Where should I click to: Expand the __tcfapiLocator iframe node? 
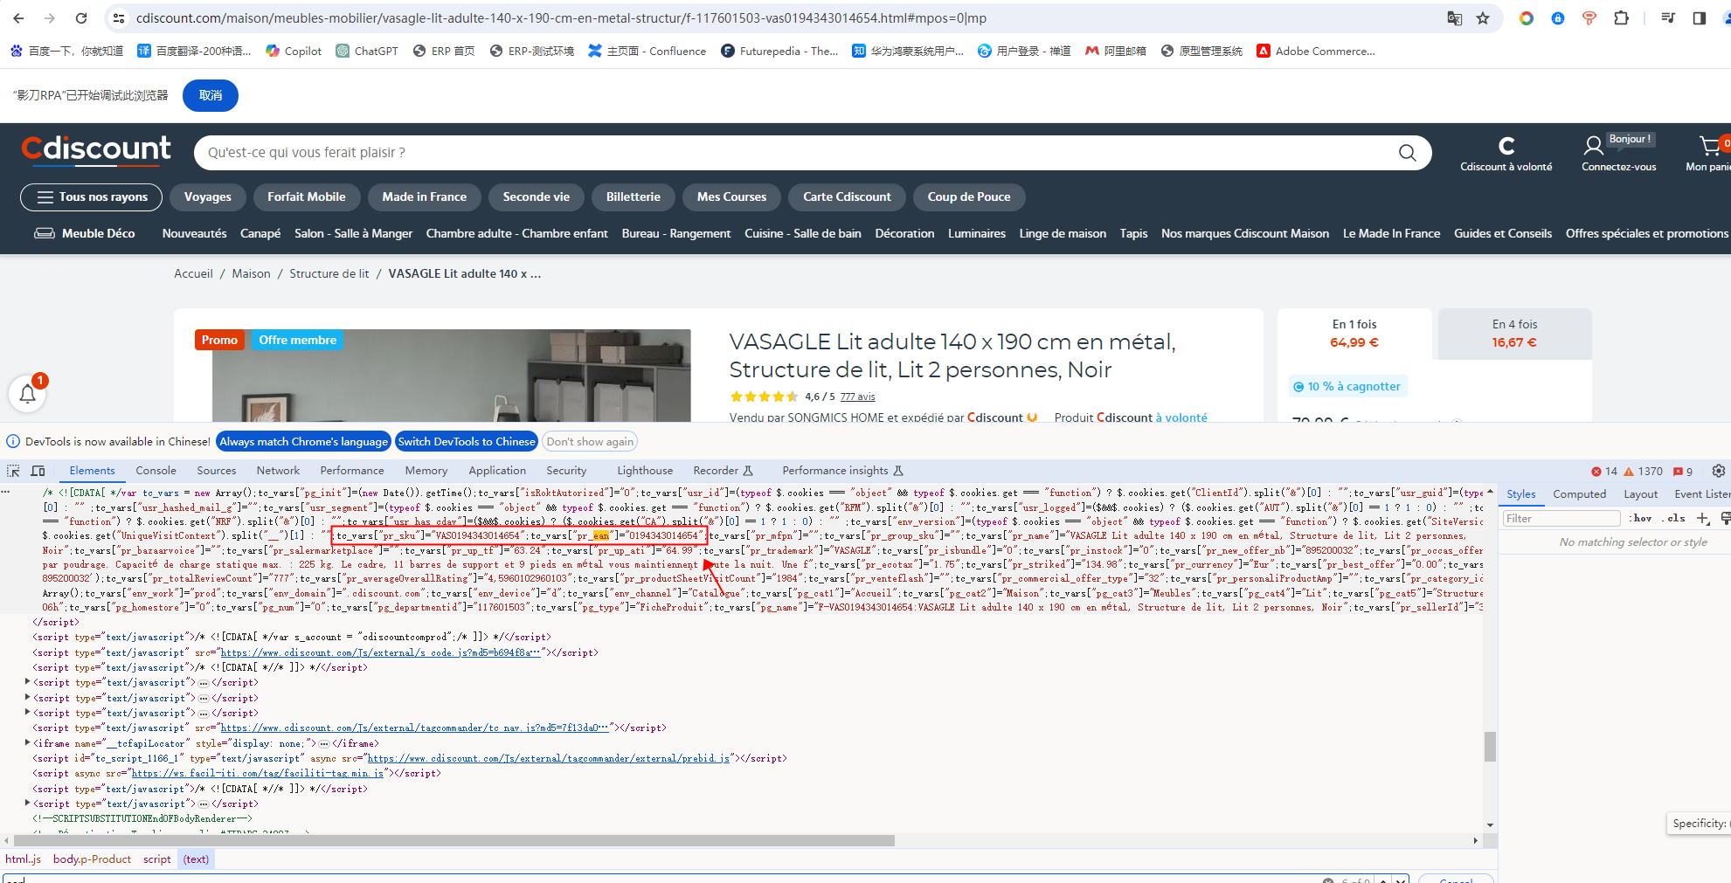coord(28,742)
